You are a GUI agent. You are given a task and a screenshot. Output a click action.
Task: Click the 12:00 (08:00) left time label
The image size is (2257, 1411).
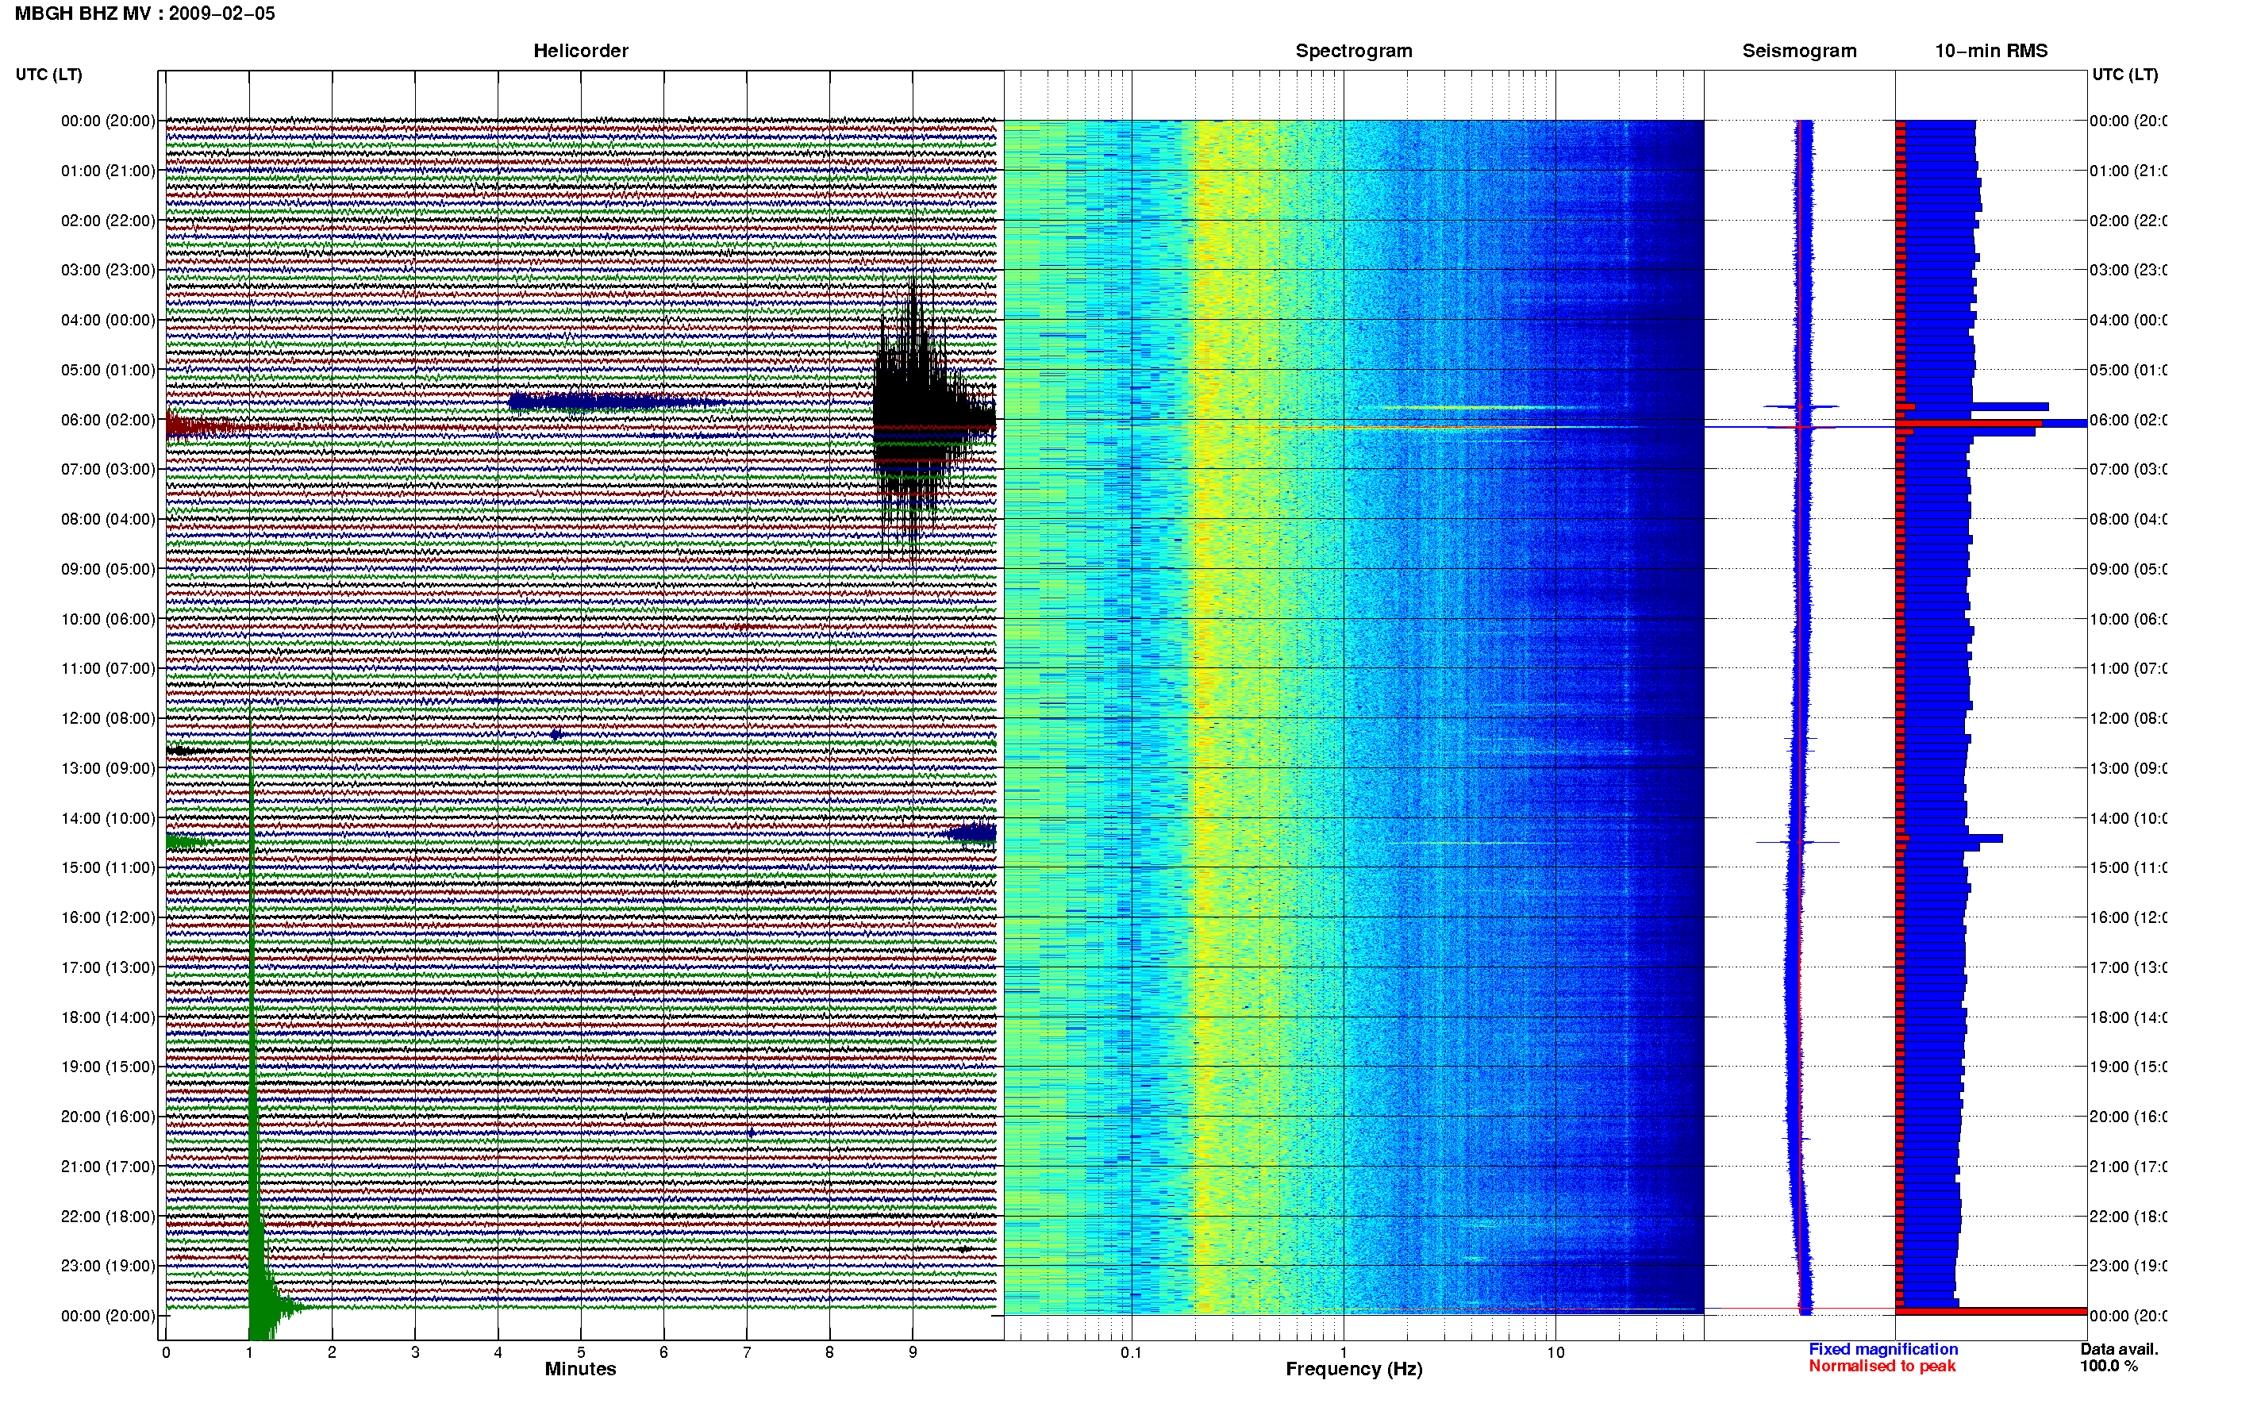(108, 718)
